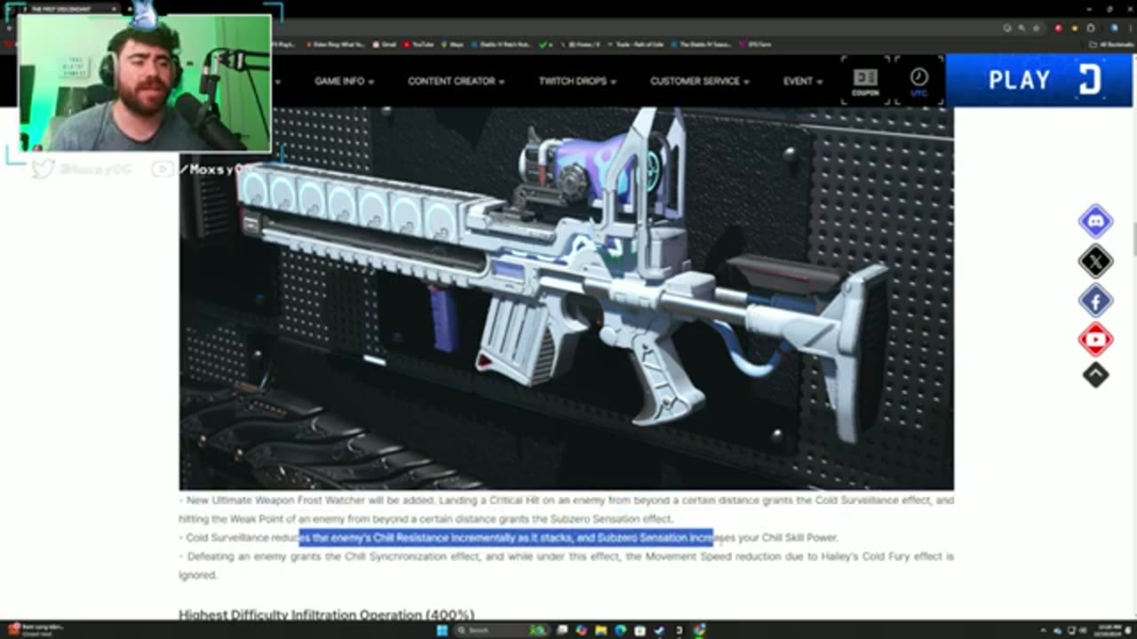The image size is (1137, 639).
Task: Click the page vertical scrollbar thumb
Action: tap(1133, 238)
